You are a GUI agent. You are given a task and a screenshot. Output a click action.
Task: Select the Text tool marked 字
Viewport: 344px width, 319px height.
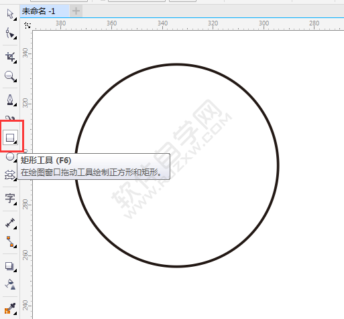10,199
